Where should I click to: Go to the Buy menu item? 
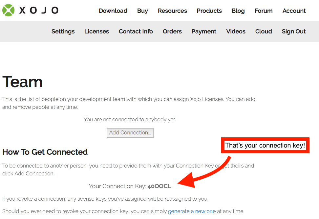(x=142, y=11)
